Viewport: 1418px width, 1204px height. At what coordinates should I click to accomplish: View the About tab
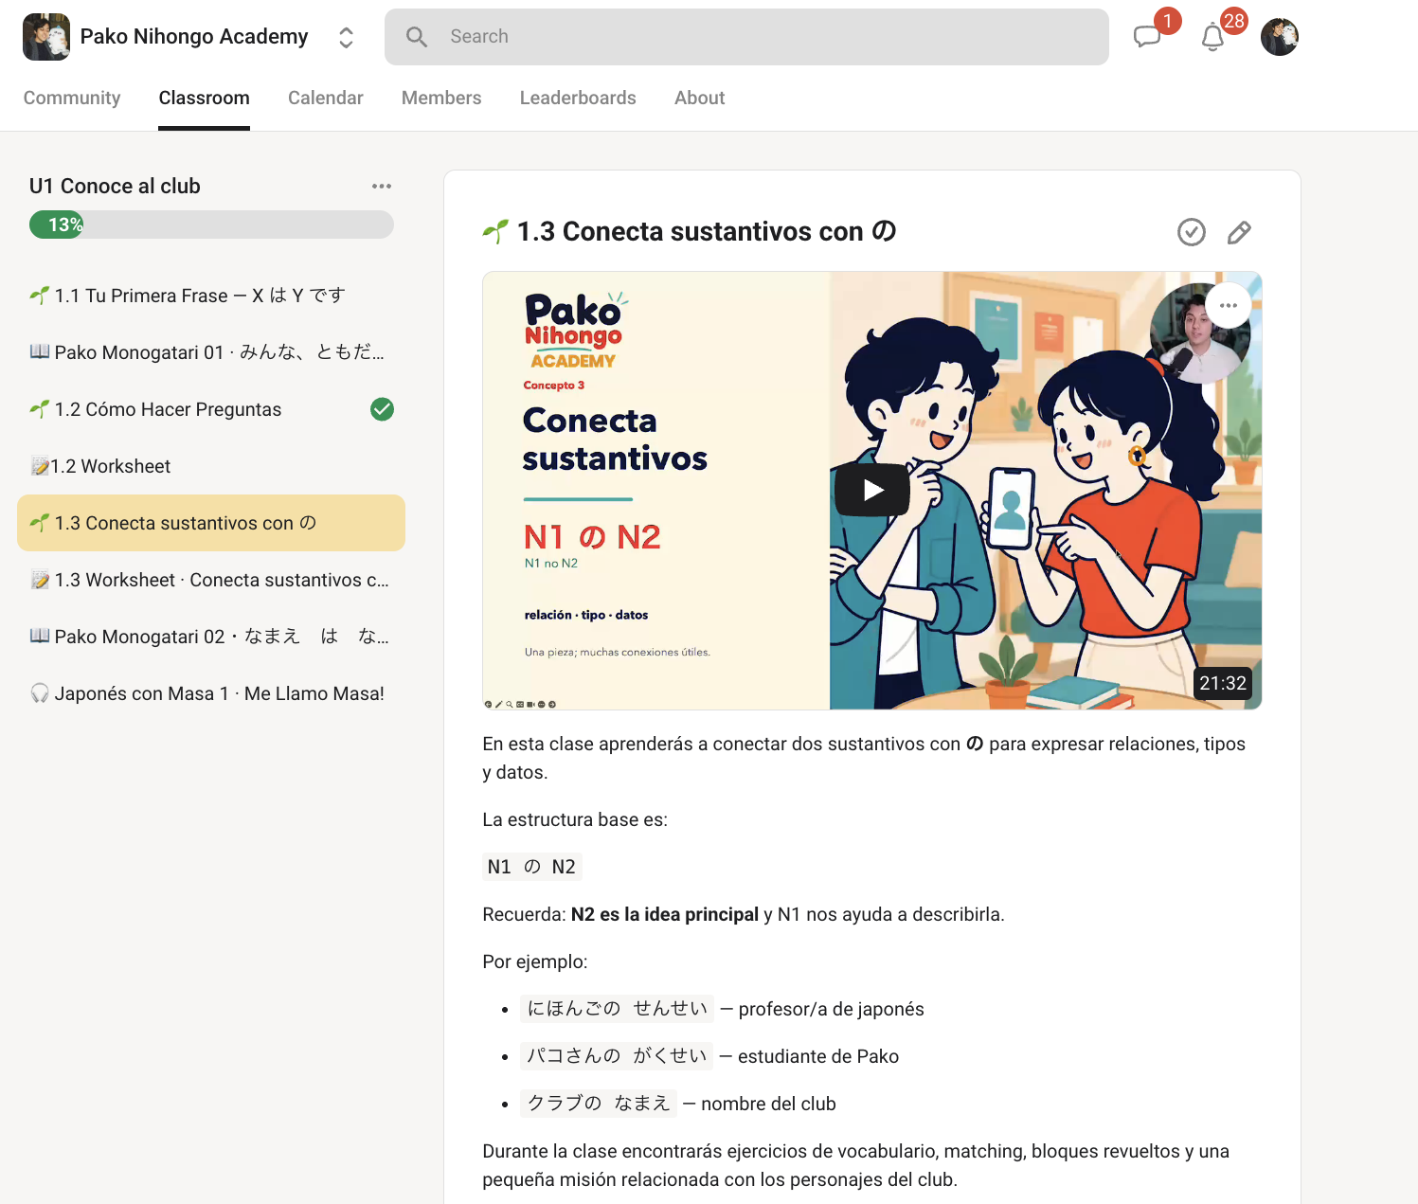pyautogui.click(x=699, y=98)
